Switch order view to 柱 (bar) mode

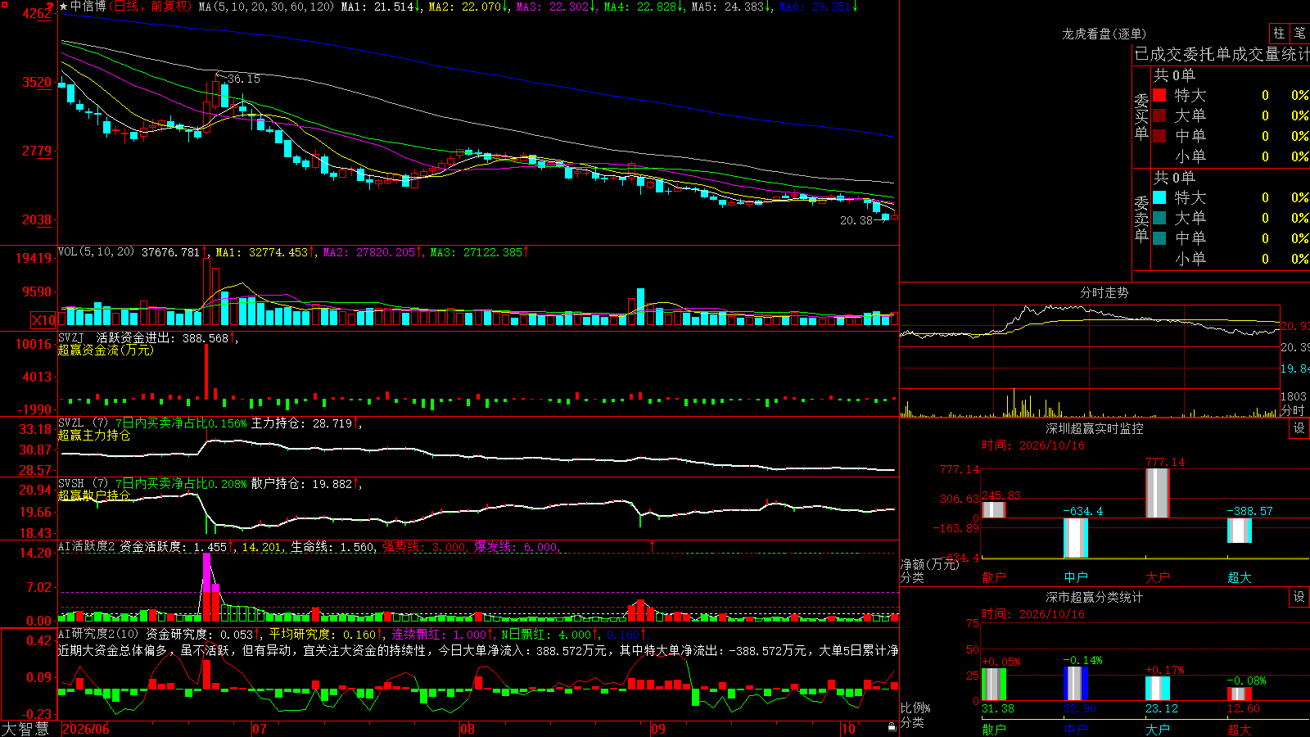[x=1279, y=33]
